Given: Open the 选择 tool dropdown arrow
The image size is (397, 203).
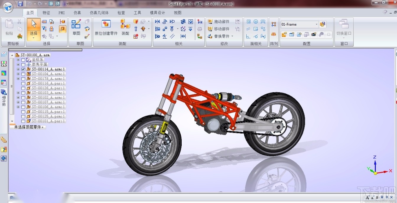Looking at the screenshot, I should 34,38.
